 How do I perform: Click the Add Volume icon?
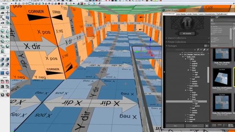(x=7, y=73)
